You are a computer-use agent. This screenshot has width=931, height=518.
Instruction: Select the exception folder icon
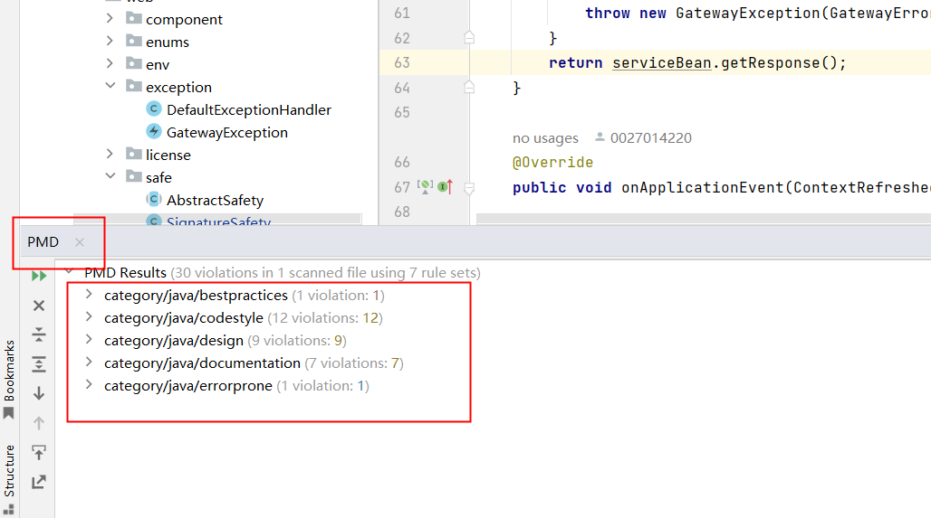134,86
